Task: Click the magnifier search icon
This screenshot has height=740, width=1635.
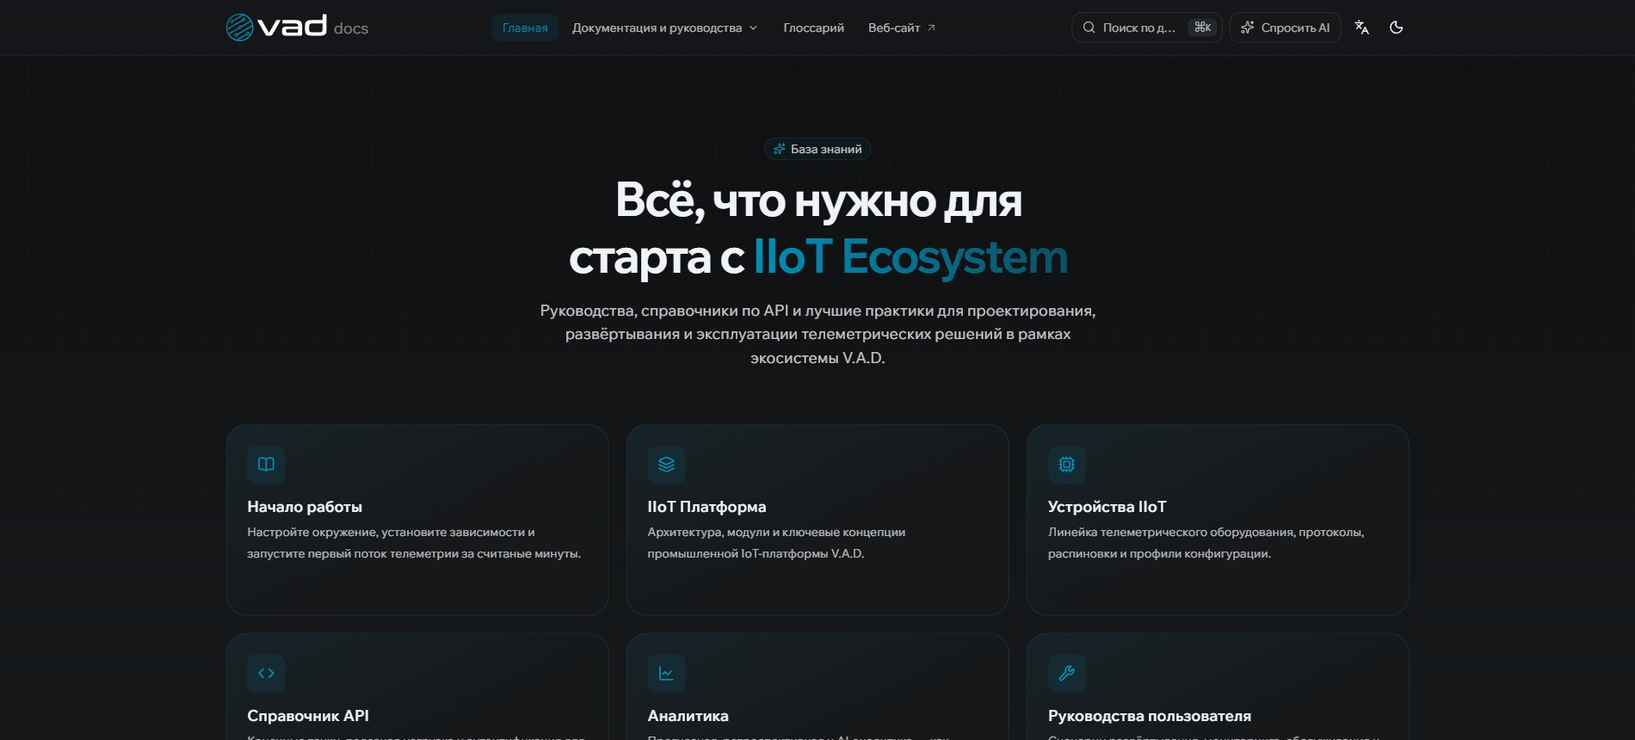Action: coord(1089,28)
